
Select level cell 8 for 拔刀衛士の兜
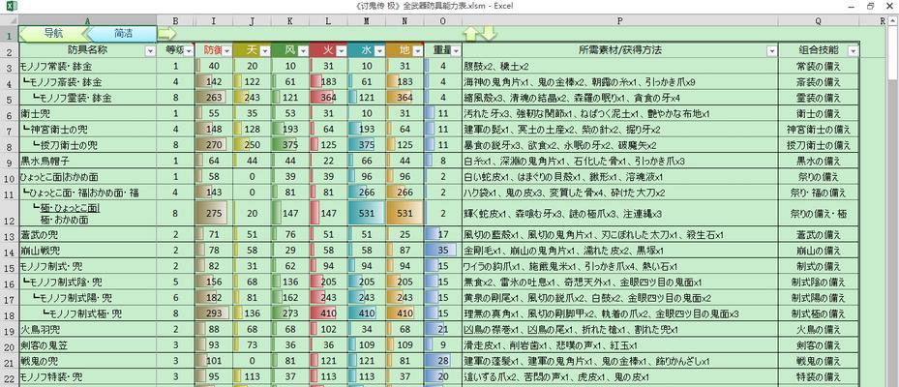(175, 145)
